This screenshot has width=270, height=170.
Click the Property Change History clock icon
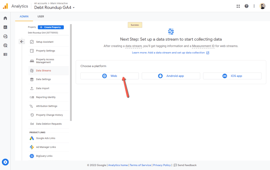tap(32, 115)
